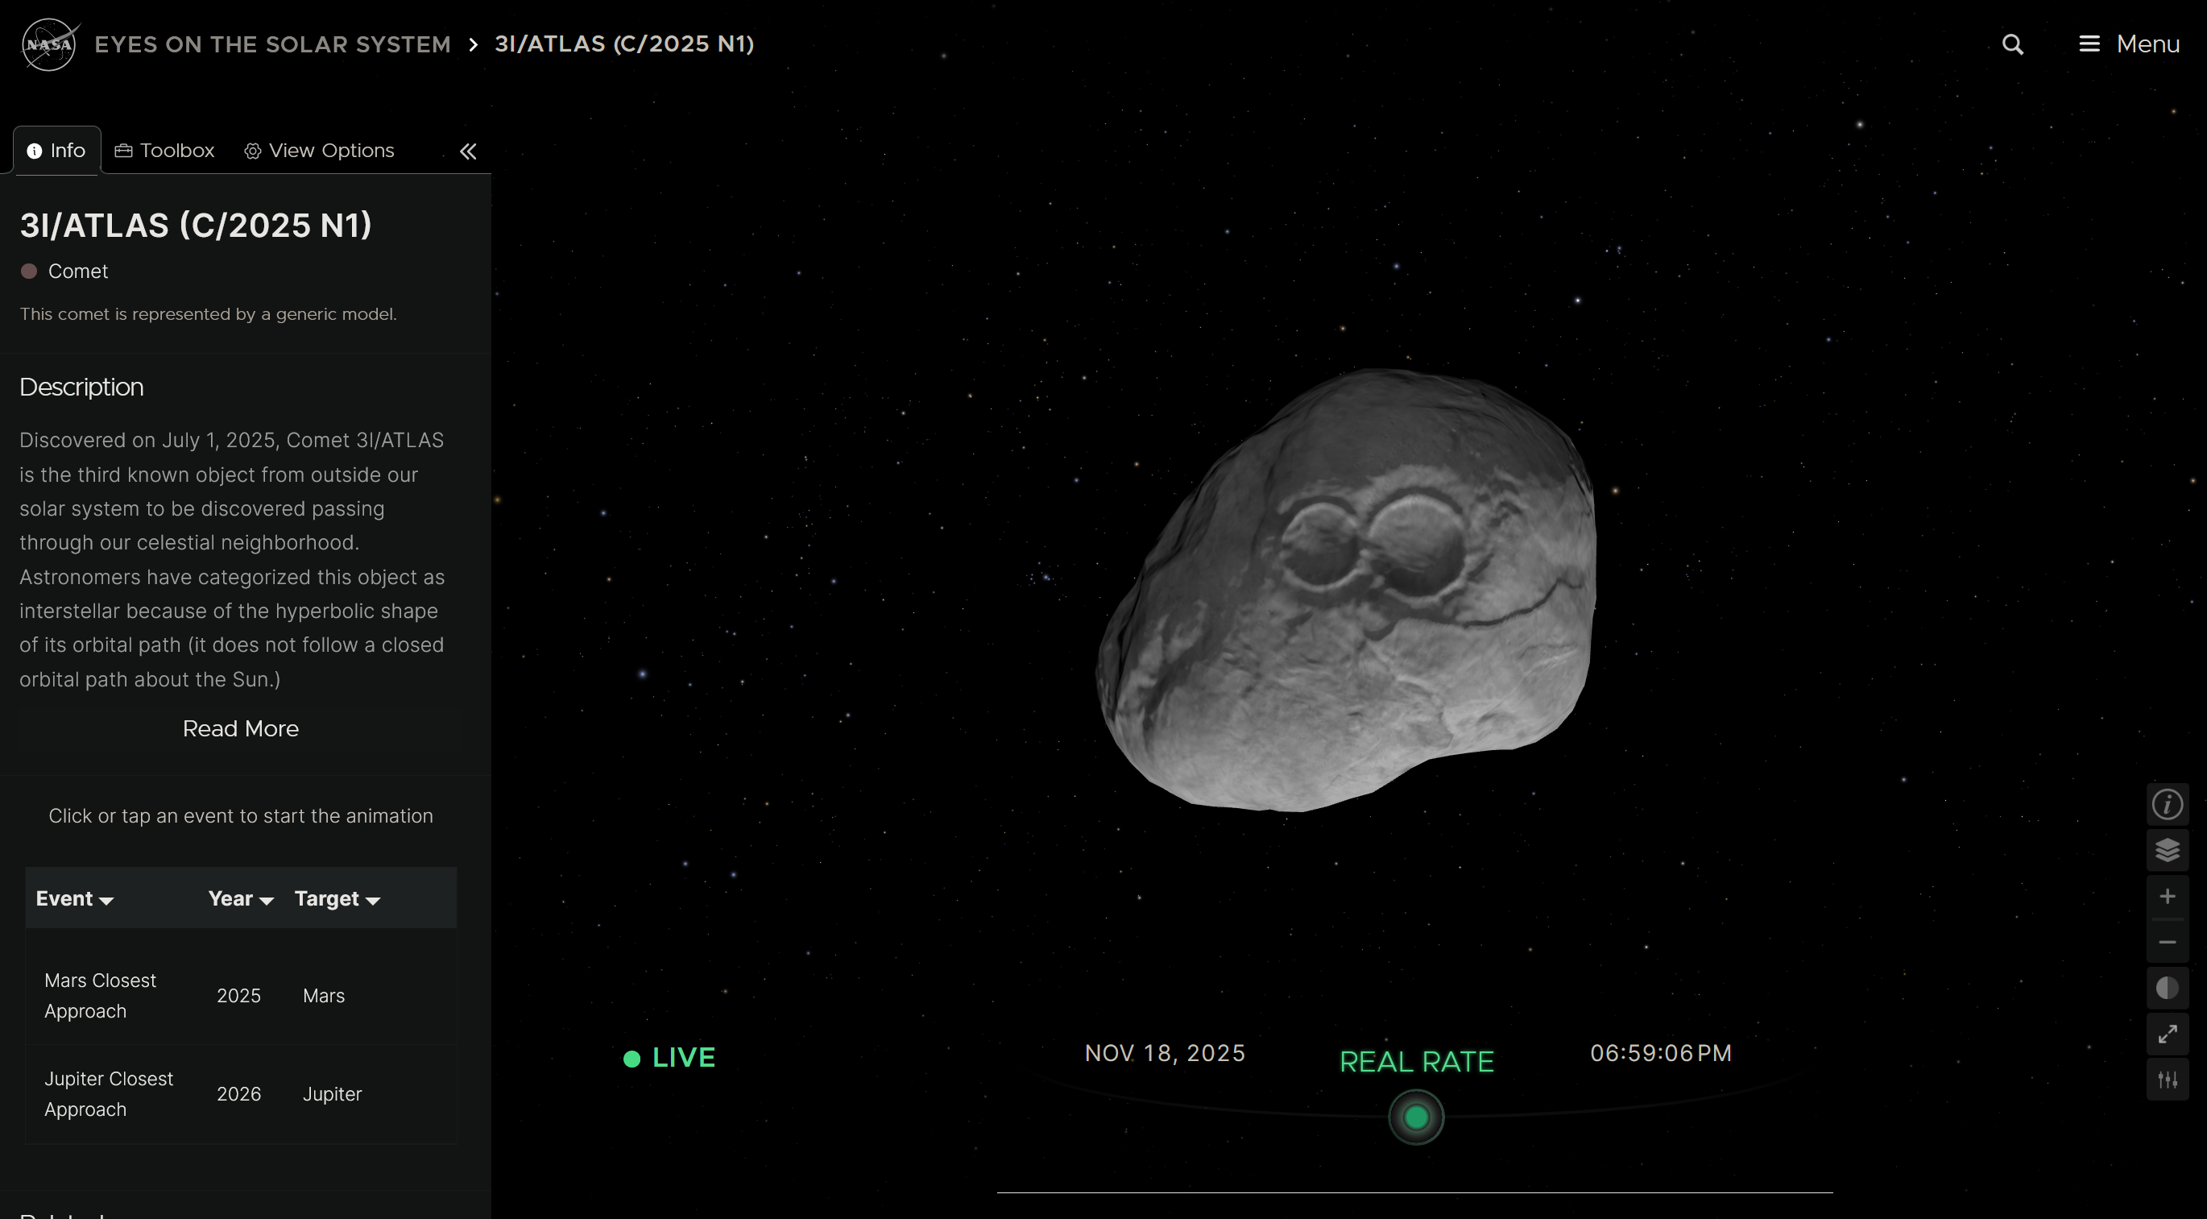Image resolution: width=2207 pixels, height=1219 pixels.
Task: Click the green time rate slider knob
Action: click(x=1416, y=1117)
